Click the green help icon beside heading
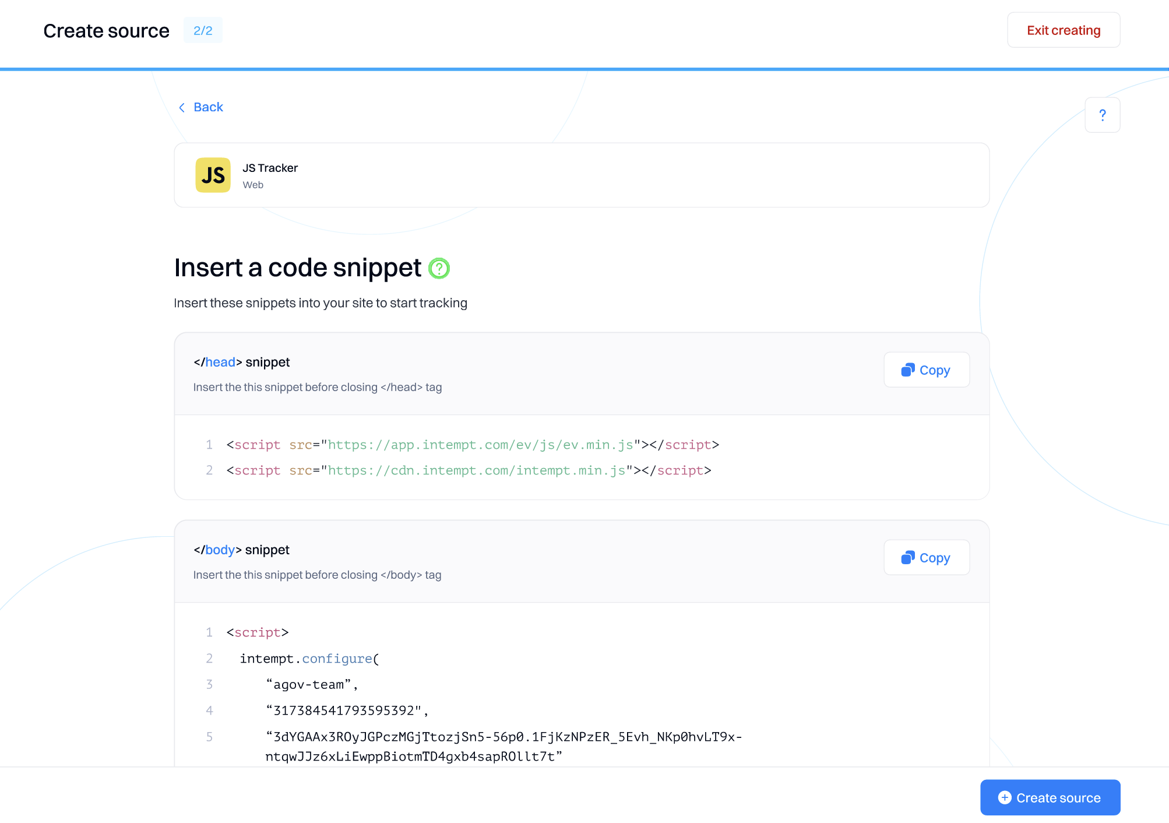 tap(439, 269)
